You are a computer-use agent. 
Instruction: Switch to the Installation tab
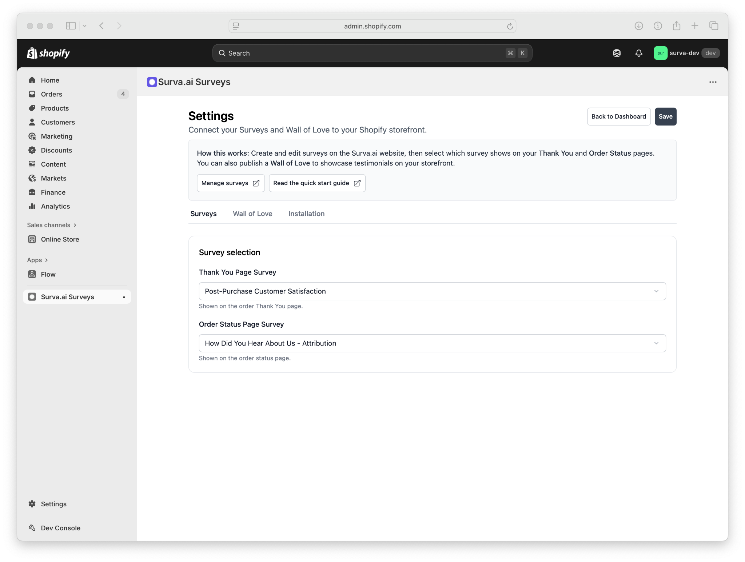coord(306,214)
